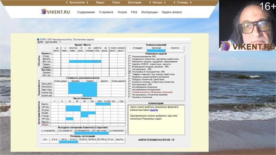The image size is (276, 155).
Task: Select the Дорого cost column header
Action: pos(104,81)
